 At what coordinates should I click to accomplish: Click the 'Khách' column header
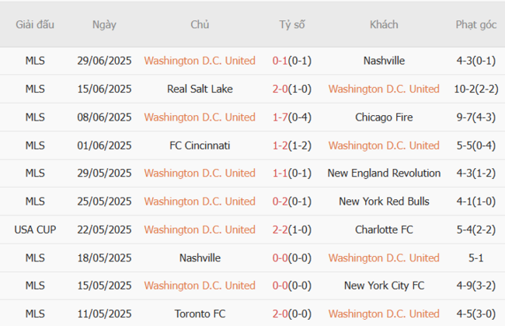[384, 24]
